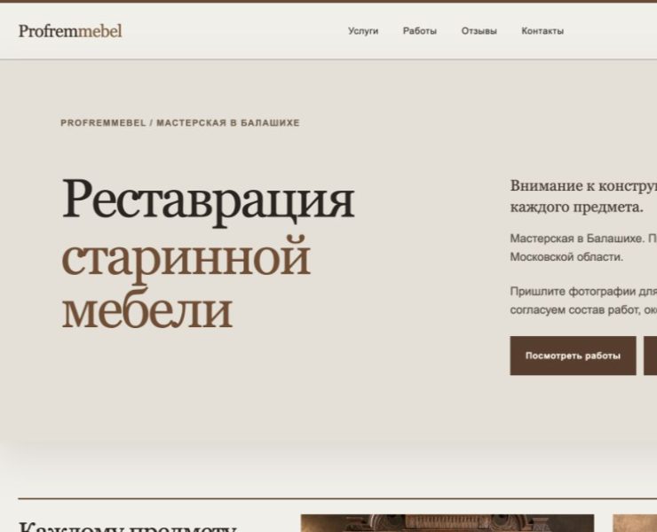The width and height of the screenshot is (657, 532).
Task: Click the Внимание к конструкции subheading
Action: (583, 196)
